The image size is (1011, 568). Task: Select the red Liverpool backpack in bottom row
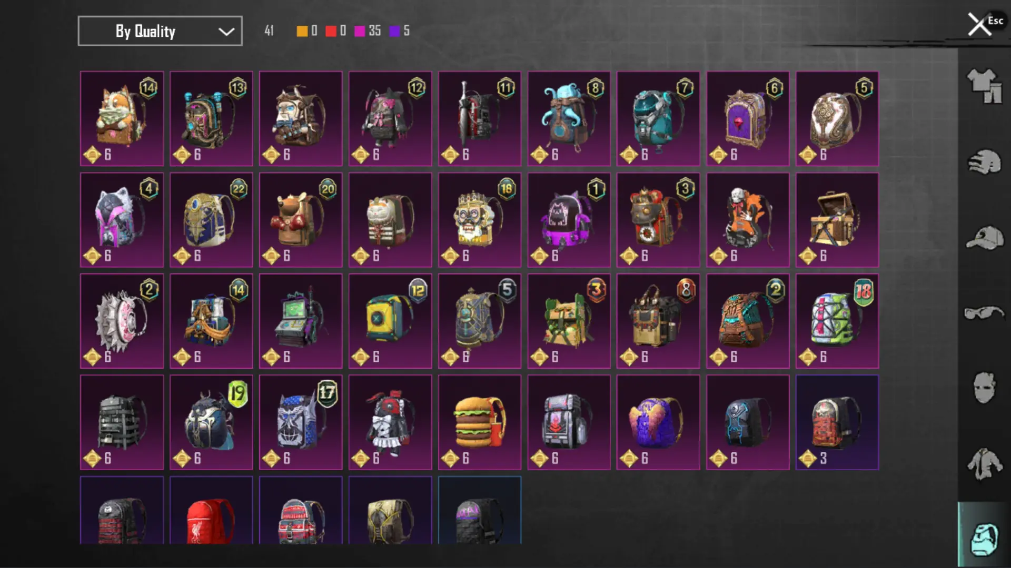211,510
